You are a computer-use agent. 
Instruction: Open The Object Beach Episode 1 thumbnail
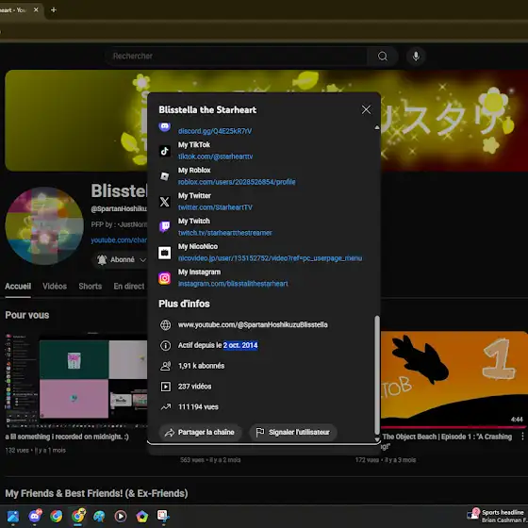coord(454,379)
